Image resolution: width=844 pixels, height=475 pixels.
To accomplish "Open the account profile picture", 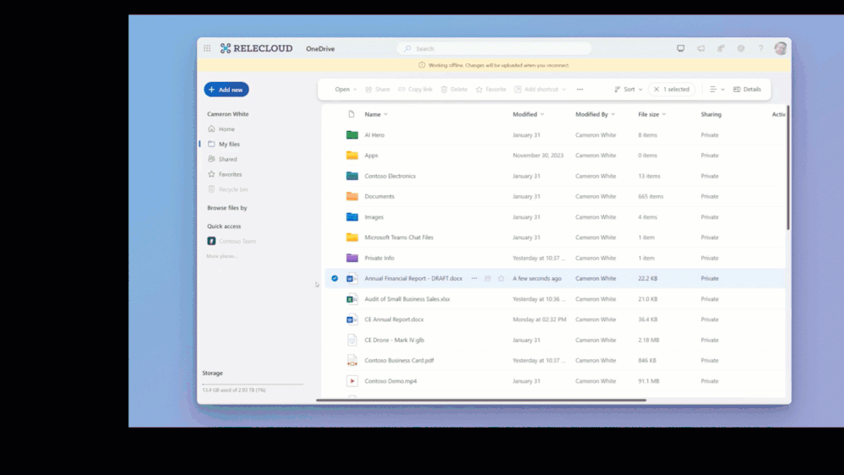I will click(x=781, y=48).
